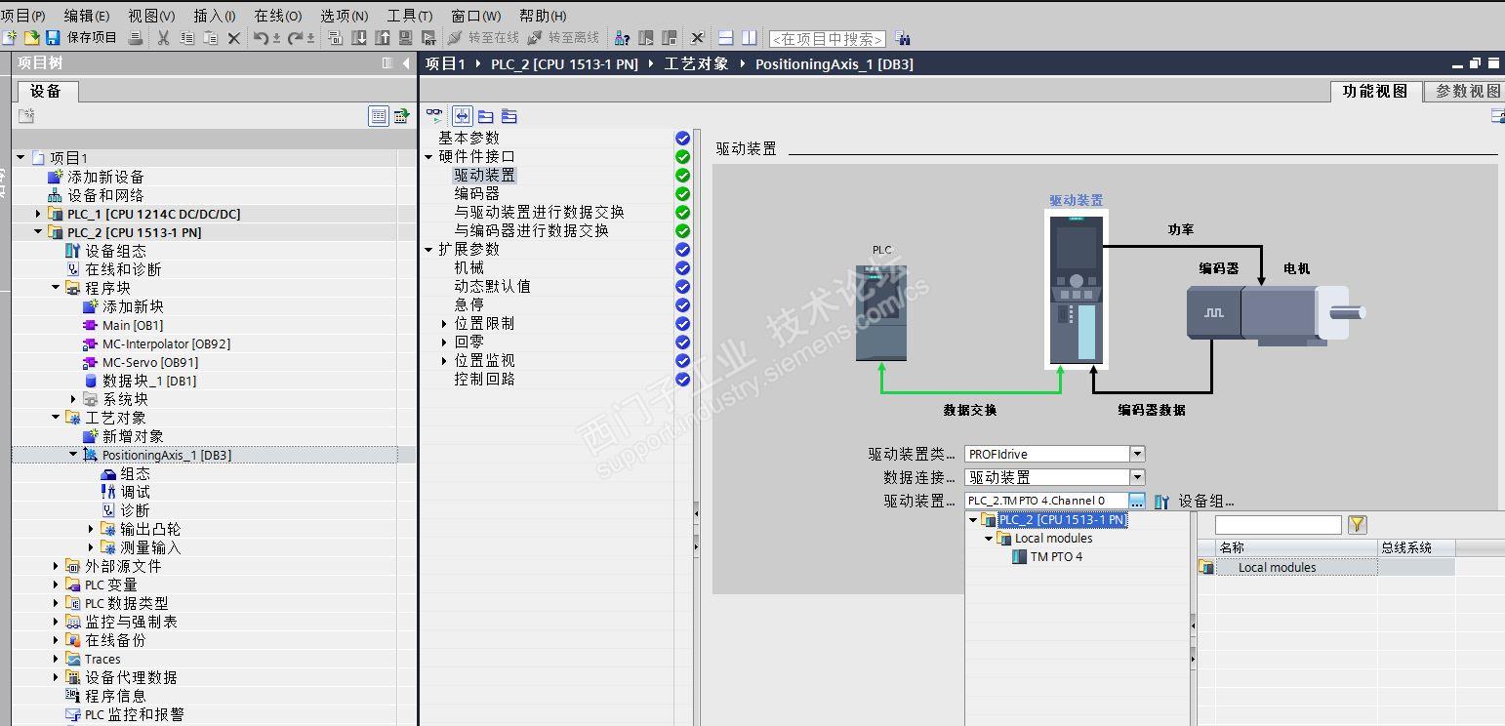Viewport: 1505px width, 726px height.
Task: Click the 设备组态 link icon beside drive
Action: (x=1161, y=502)
